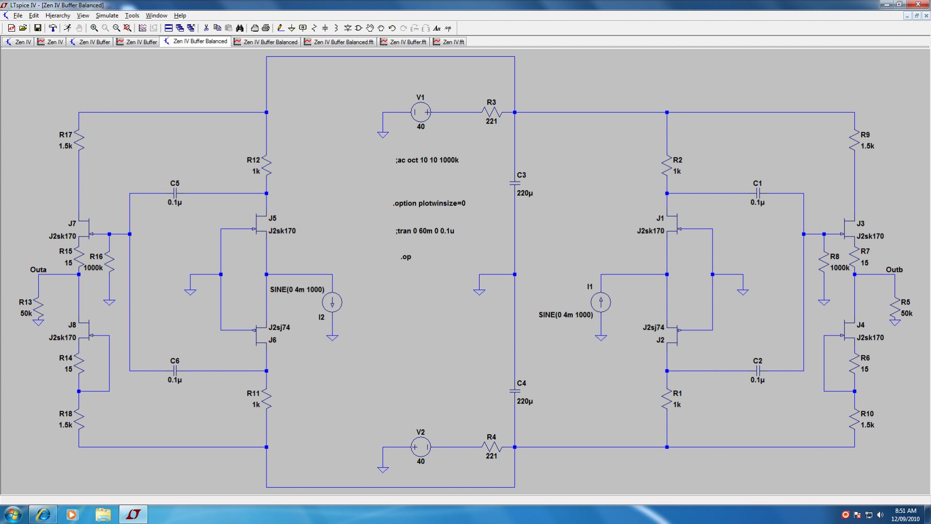Click the J5 J2sk170 model label
The height and width of the screenshot is (524, 931).
[282, 231]
